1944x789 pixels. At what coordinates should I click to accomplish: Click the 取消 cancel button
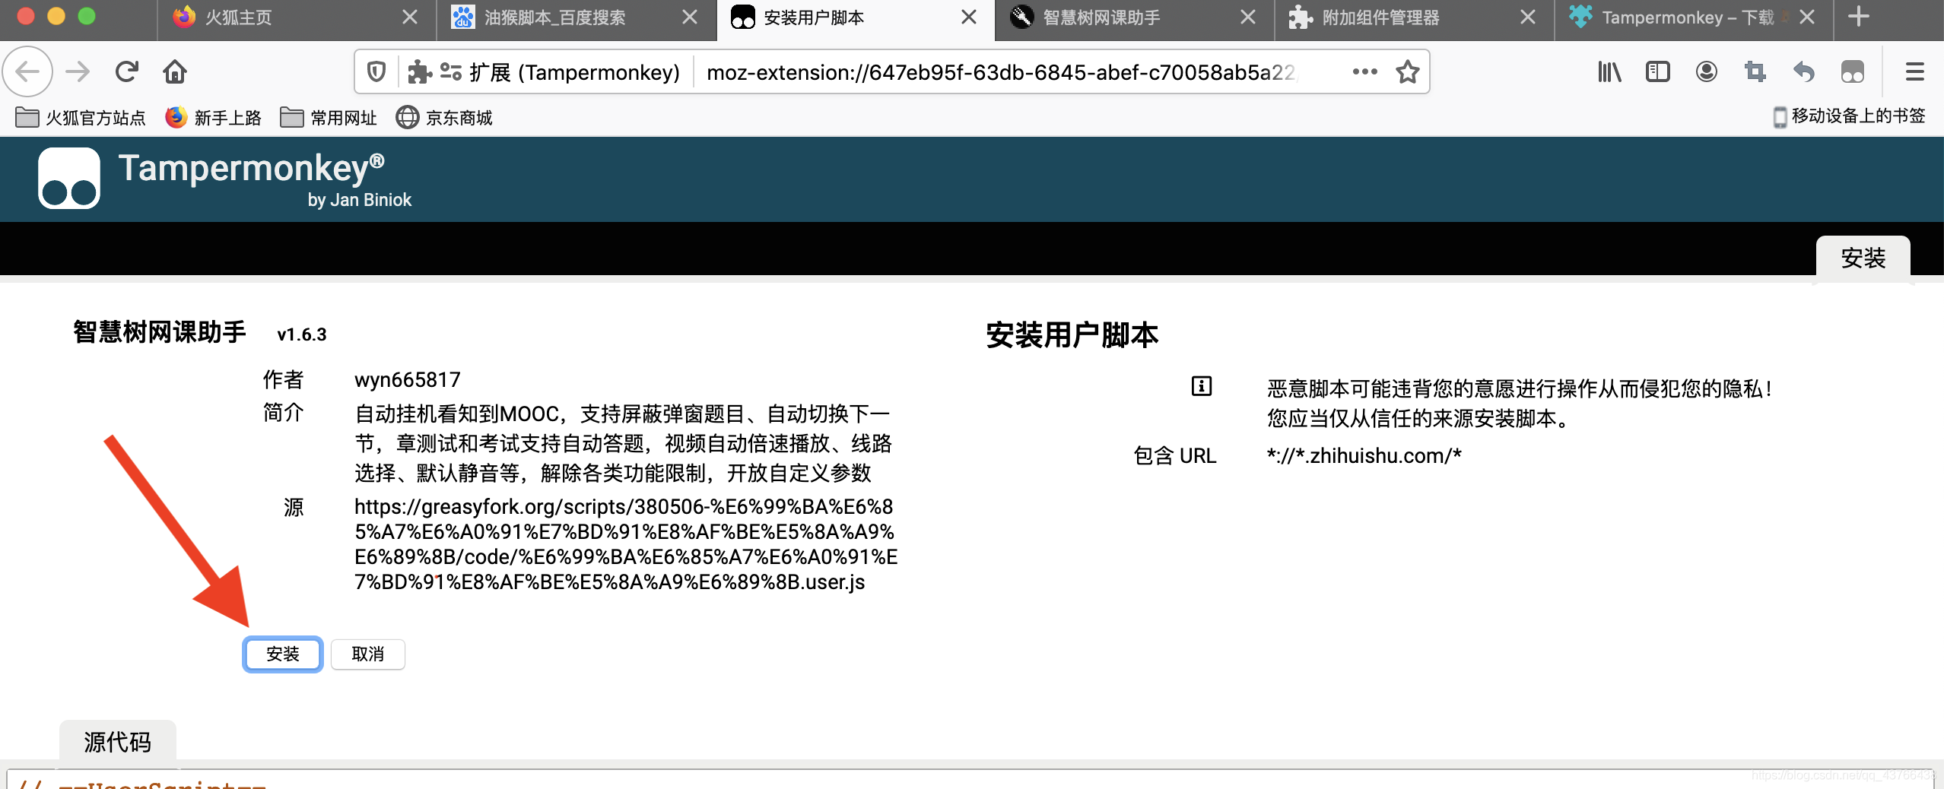[368, 654]
